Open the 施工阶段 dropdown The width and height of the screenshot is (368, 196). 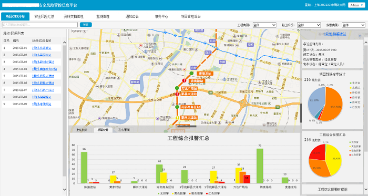pos(309,25)
